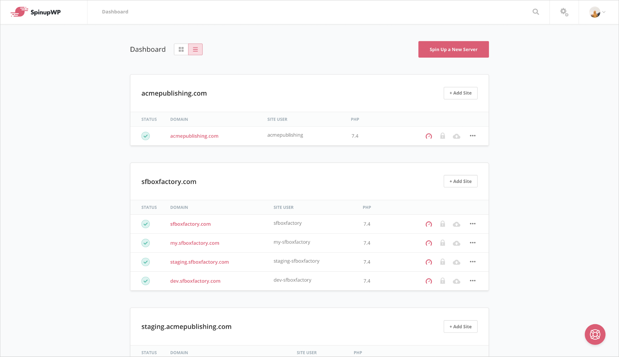
Task: Click the SpinupWP logo
Action: coord(36,12)
